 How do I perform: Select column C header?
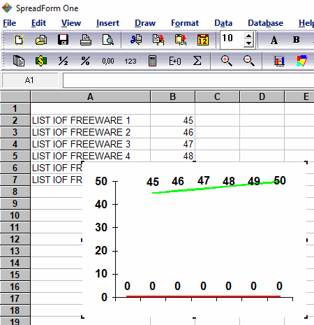(217, 96)
